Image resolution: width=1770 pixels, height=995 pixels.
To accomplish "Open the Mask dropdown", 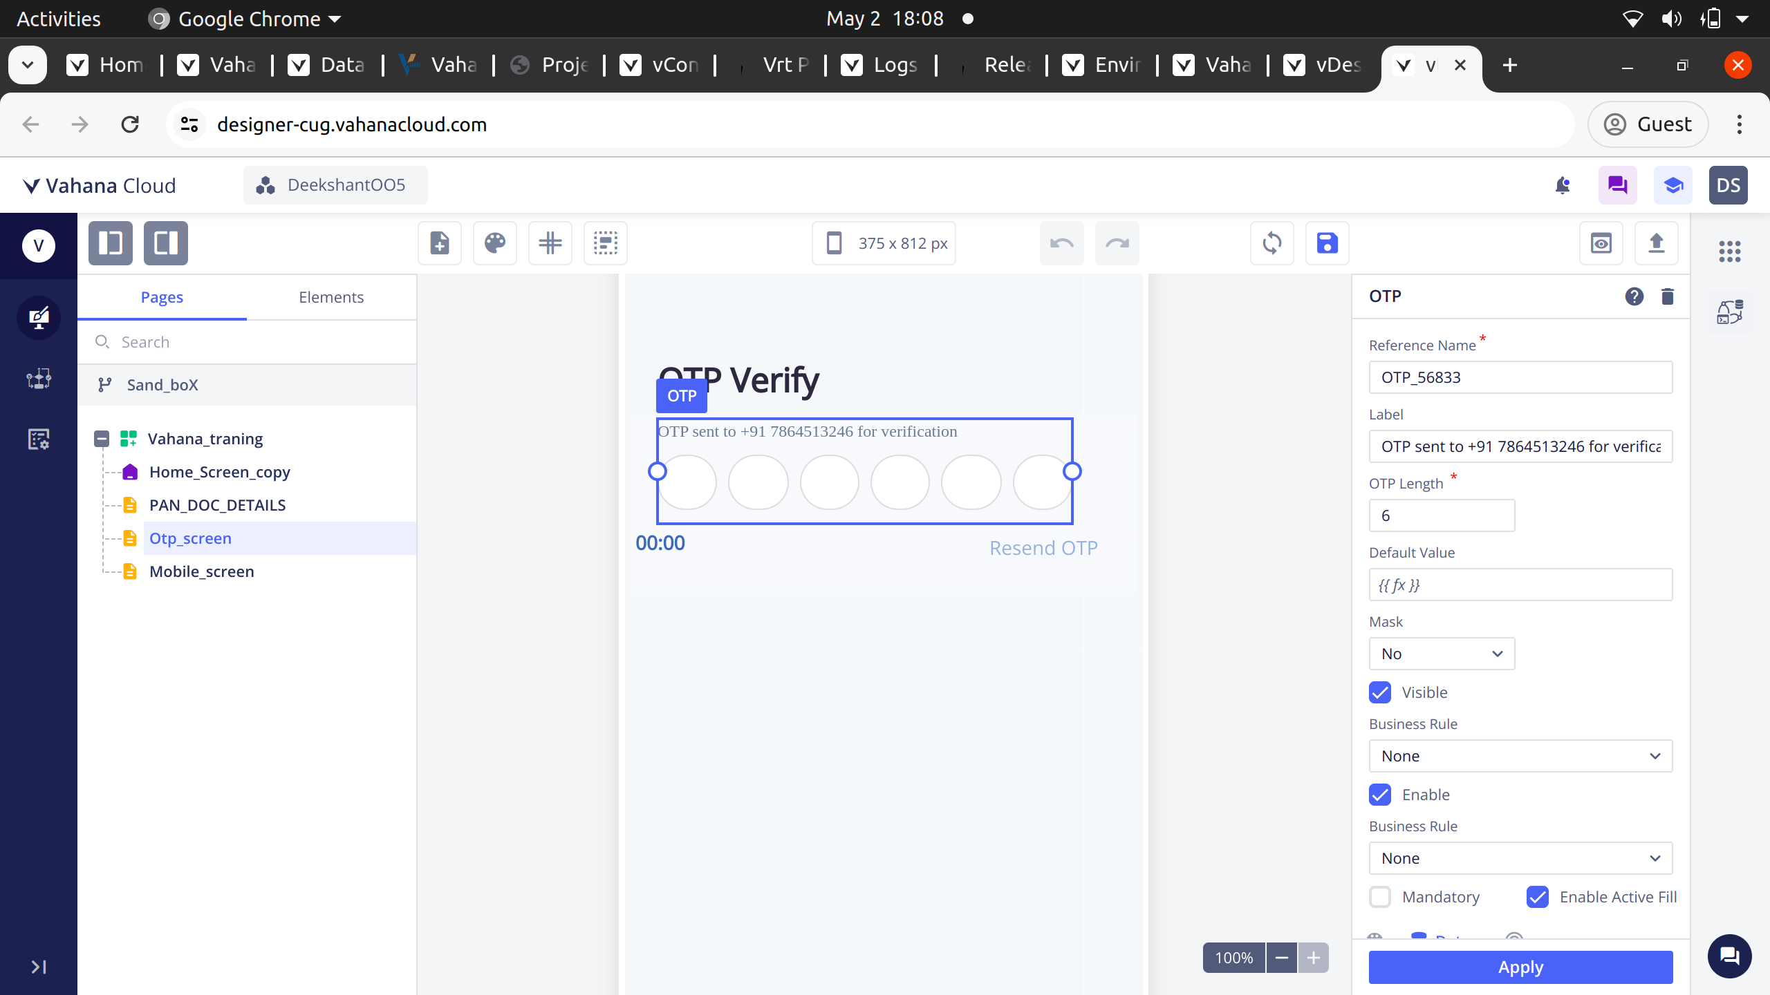I will click(x=1442, y=654).
